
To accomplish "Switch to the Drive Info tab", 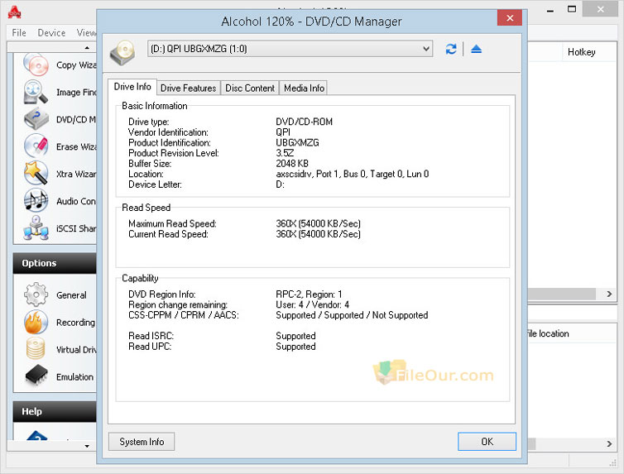I will [132, 87].
